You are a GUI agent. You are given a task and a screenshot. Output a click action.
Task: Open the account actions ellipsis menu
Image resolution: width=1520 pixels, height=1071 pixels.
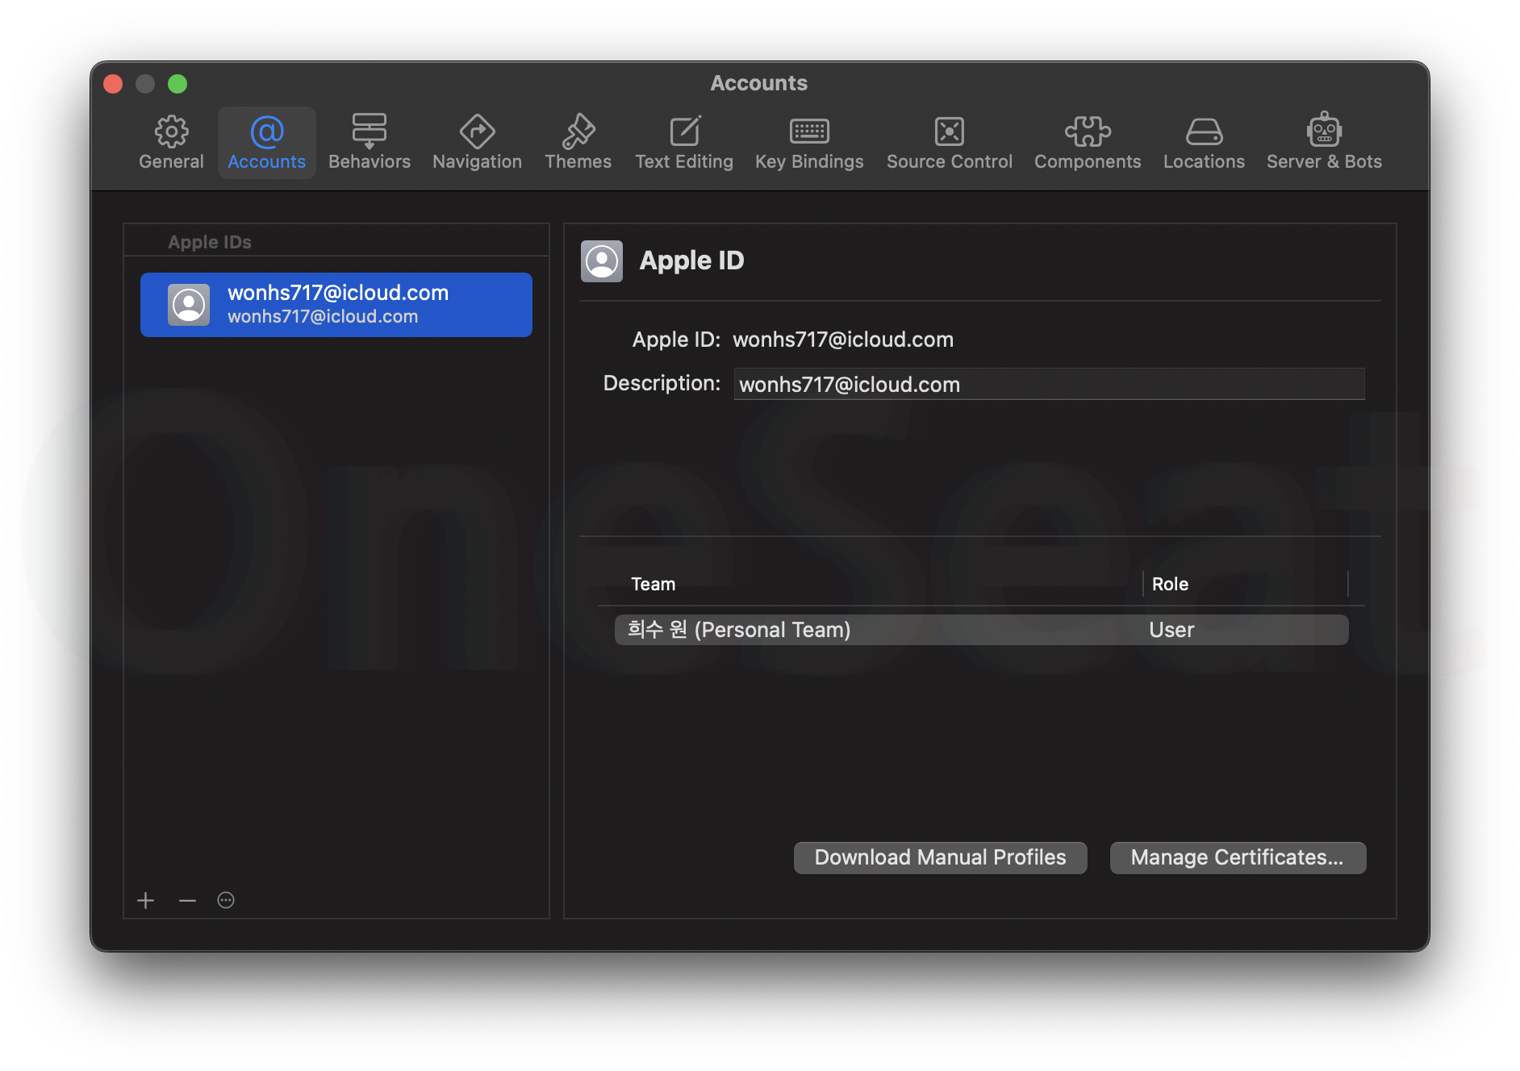[226, 900]
